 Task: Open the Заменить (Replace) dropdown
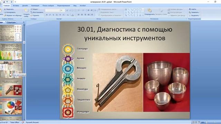(x=194, y=12)
